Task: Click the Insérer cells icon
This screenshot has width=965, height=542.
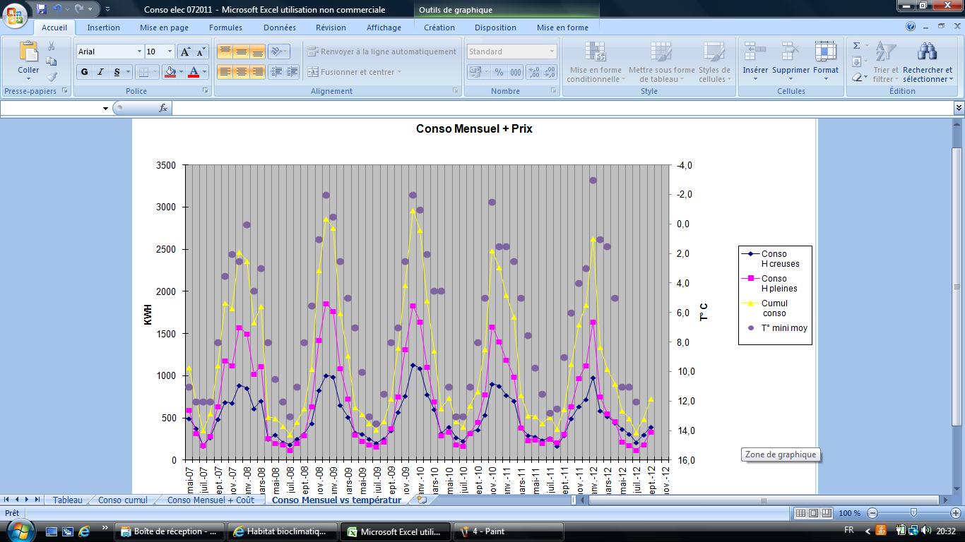Action: [x=755, y=52]
